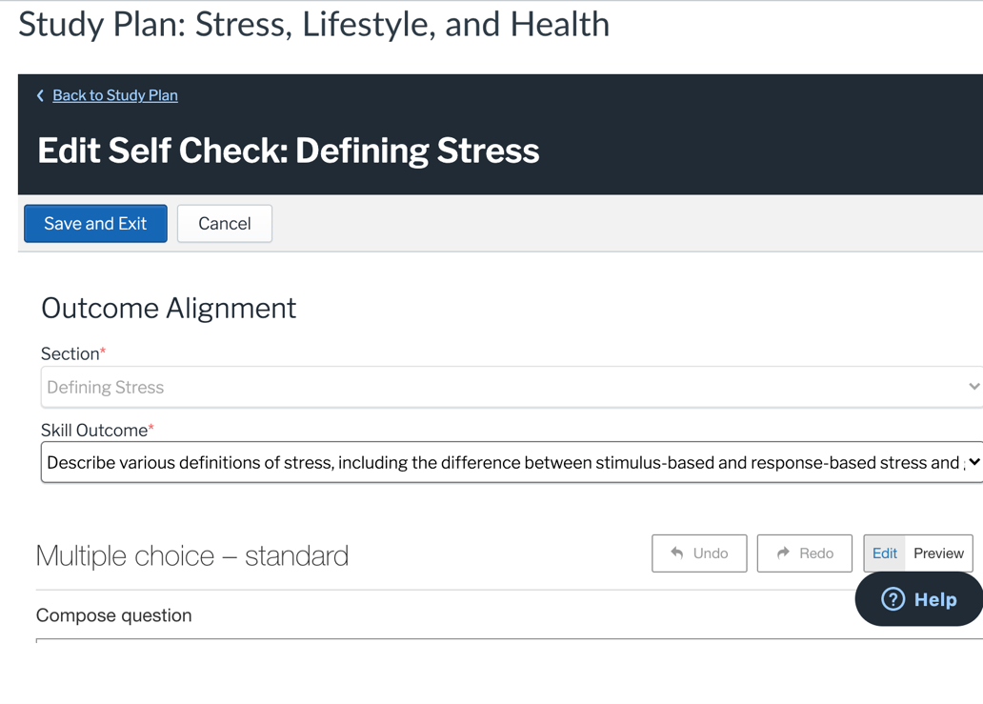
Task: Click the Redo button
Action: pyautogui.click(x=804, y=553)
